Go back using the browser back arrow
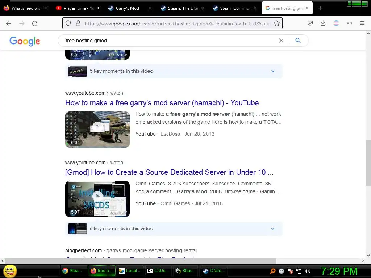Image resolution: width=371 pixels, height=278 pixels. tap(9, 23)
